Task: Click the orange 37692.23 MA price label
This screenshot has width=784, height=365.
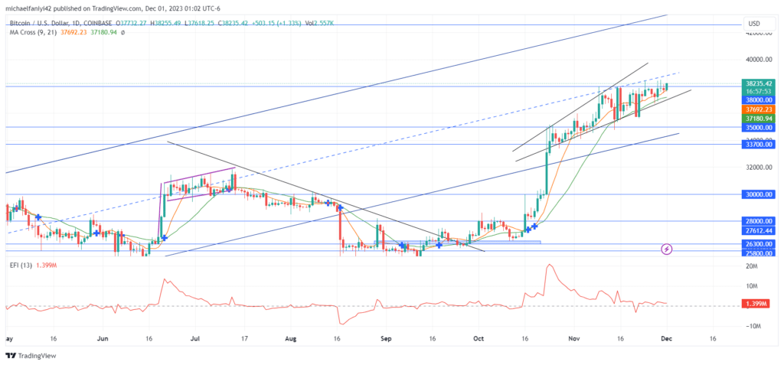Action: (x=759, y=109)
